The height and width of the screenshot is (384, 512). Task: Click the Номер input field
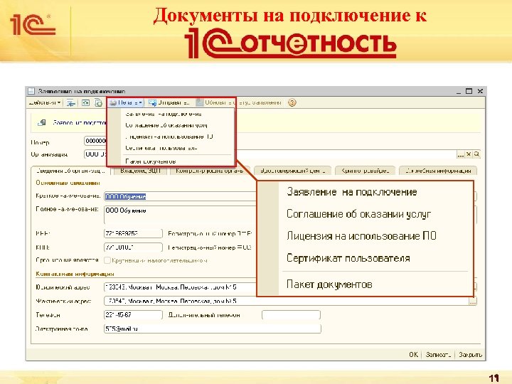click(95, 141)
